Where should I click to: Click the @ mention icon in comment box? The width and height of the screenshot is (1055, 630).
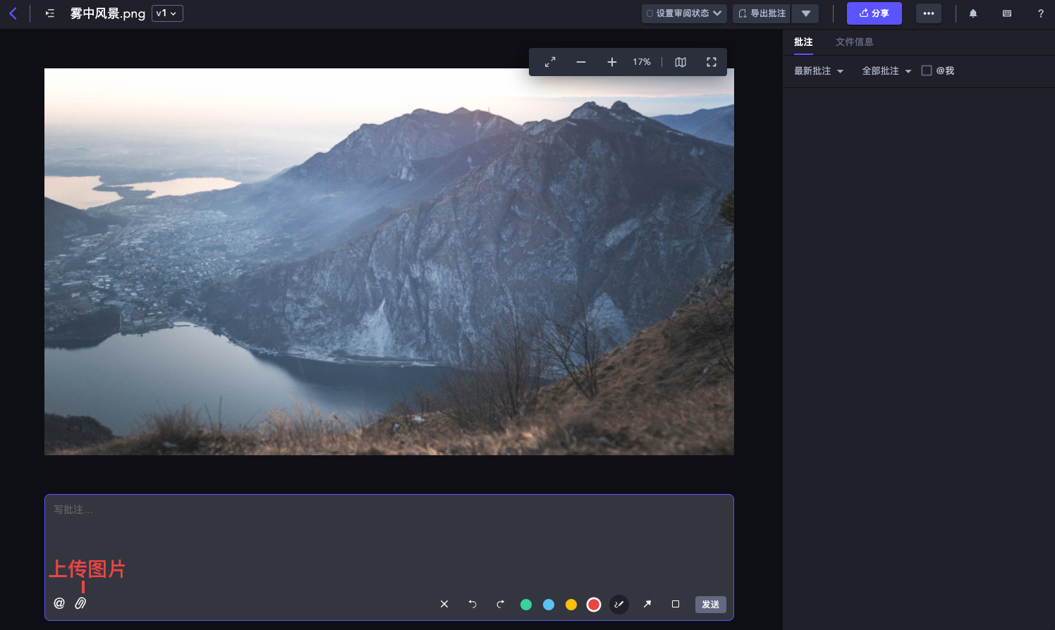click(x=59, y=603)
